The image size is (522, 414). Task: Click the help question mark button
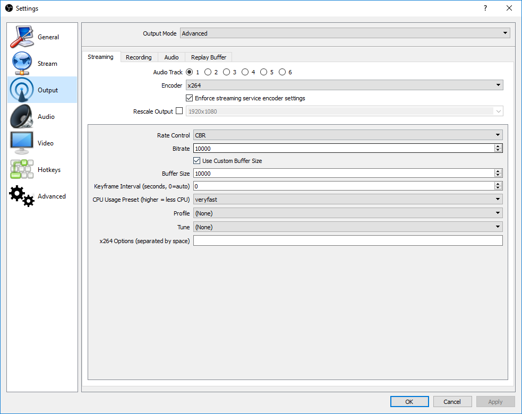(x=485, y=8)
